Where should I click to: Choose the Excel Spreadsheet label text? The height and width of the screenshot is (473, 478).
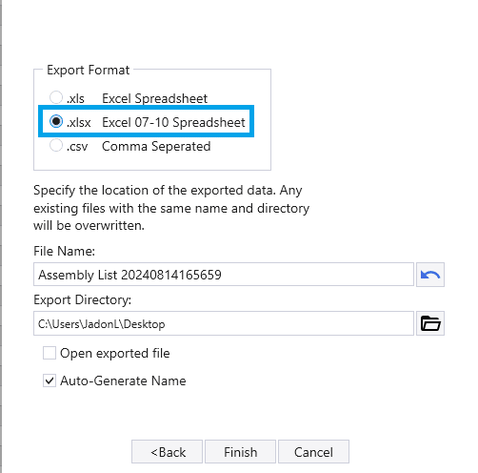pos(154,98)
